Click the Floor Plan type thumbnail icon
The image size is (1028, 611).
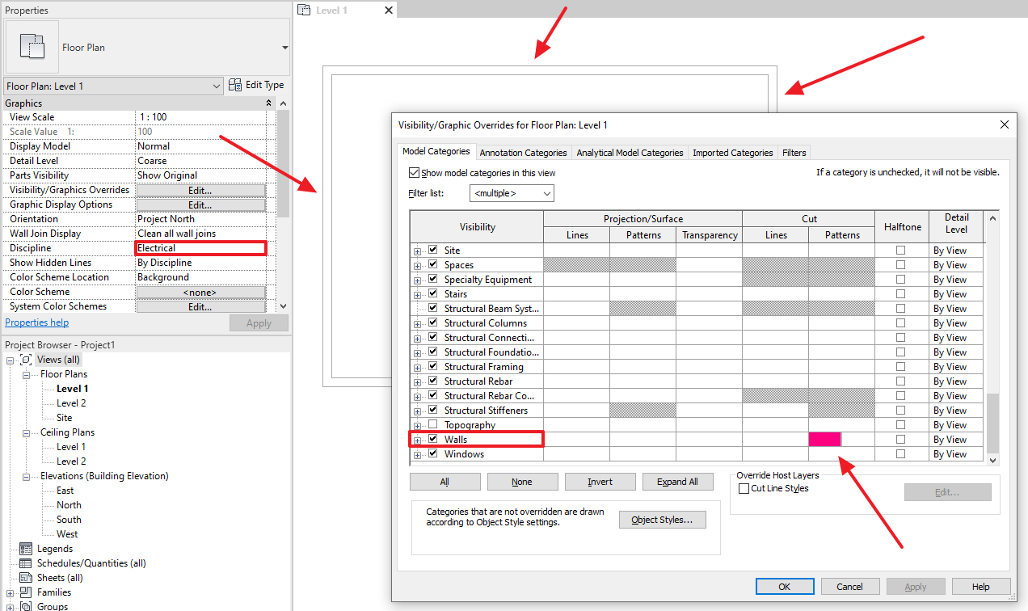coord(32,47)
